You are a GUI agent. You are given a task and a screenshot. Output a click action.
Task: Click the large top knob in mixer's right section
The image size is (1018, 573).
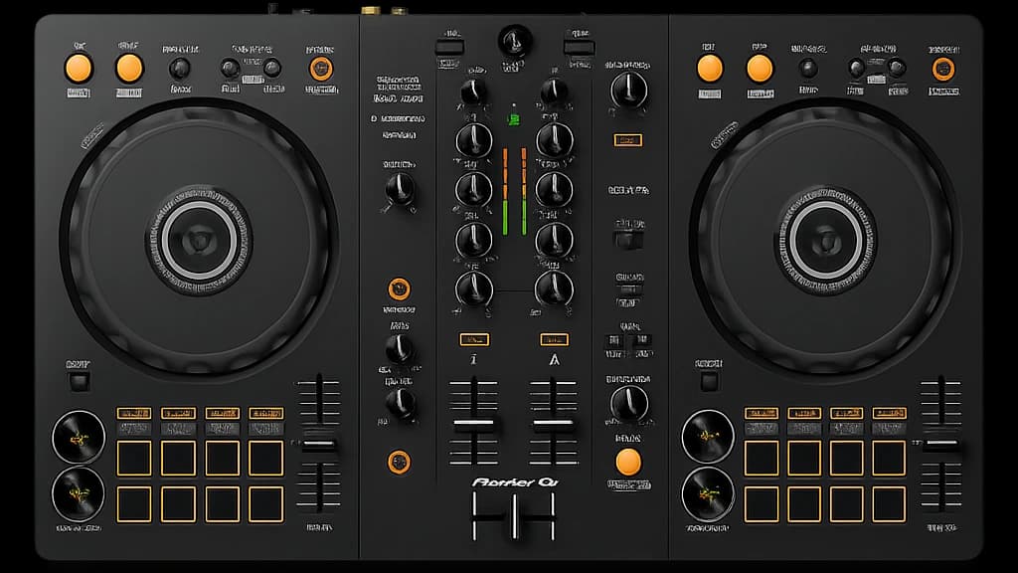click(628, 90)
